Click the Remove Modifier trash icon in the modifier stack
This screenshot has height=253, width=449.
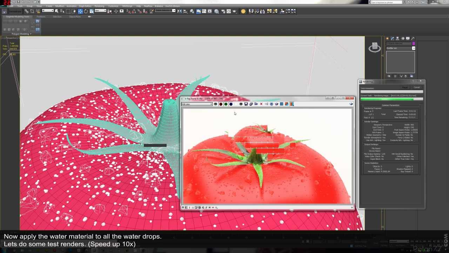406,76
